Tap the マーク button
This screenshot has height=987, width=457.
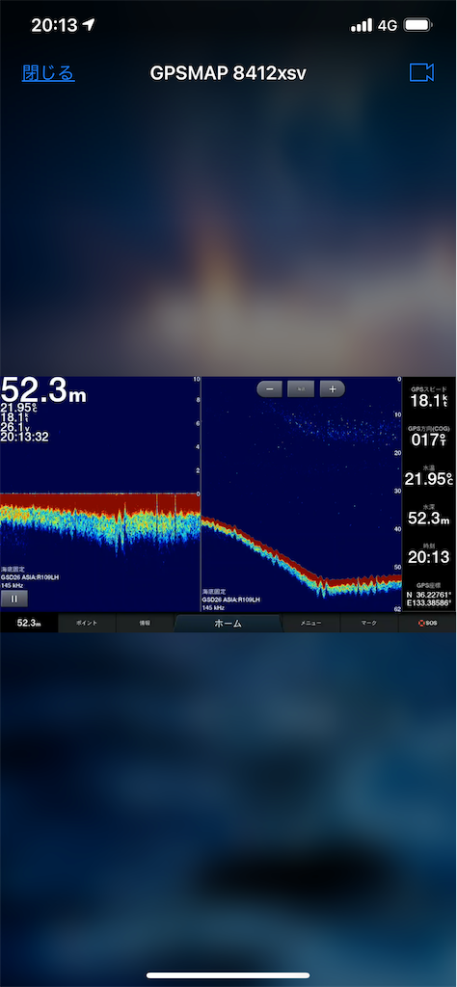369,624
